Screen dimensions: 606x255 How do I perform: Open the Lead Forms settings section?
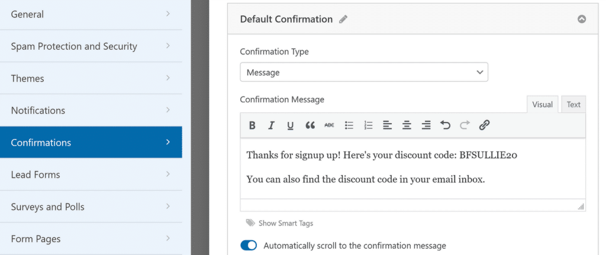pos(91,175)
